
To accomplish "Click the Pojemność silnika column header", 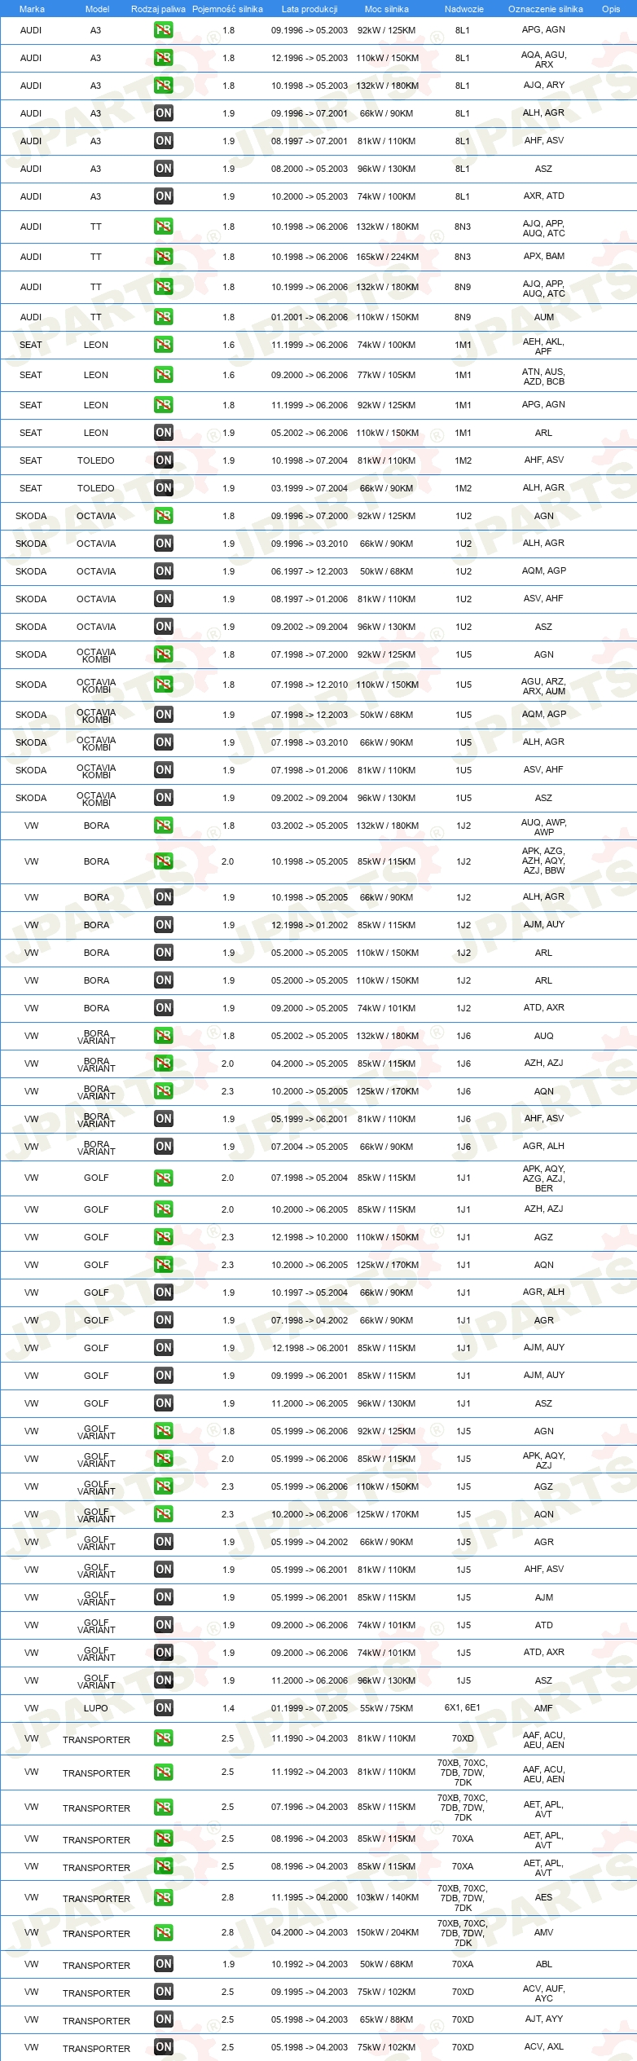I will (227, 9).
